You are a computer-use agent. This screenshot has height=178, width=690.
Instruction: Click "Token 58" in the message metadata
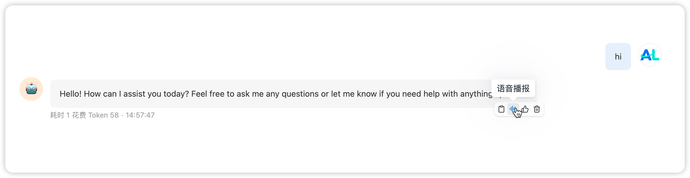(103, 115)
